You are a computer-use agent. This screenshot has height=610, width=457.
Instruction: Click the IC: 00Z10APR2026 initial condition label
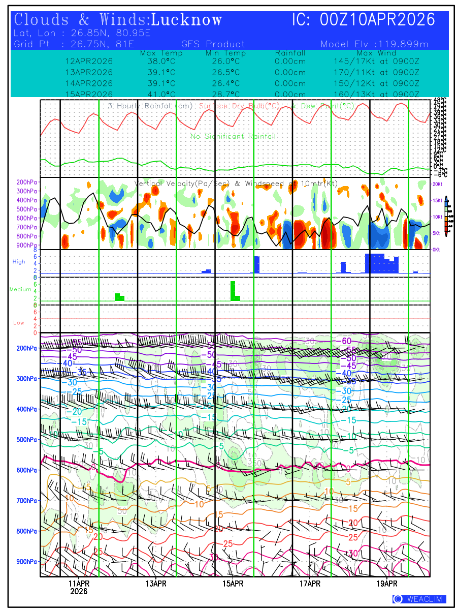(363, 20)
